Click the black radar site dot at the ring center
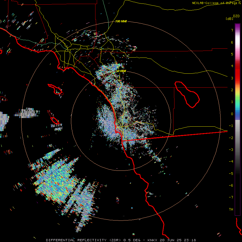 pos(126,118)
